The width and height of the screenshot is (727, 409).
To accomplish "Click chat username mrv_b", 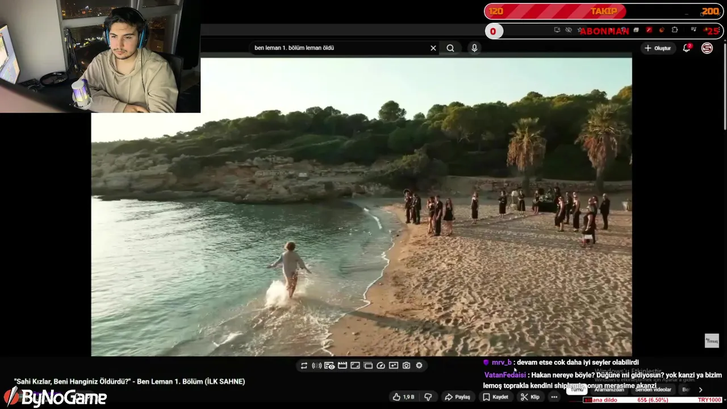I will [x=502, y=362].
